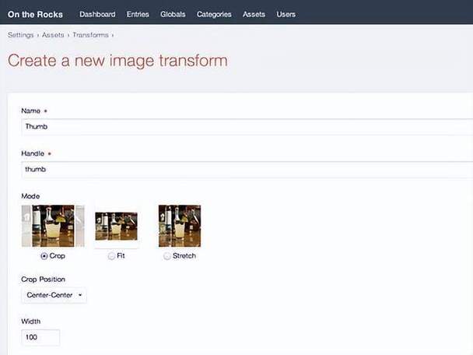The image size is (473, 355).
Task: Click the On the Rocks site name
Action: coord(35,15)
